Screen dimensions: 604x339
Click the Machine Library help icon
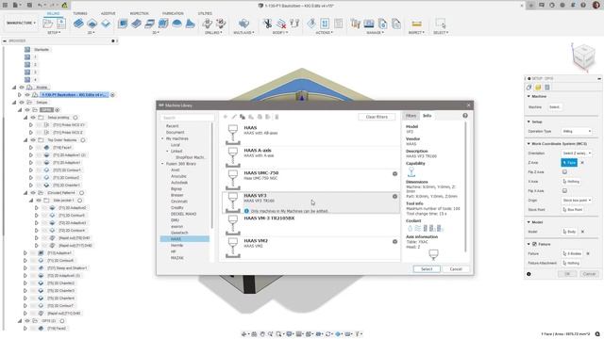pos(465,116)
